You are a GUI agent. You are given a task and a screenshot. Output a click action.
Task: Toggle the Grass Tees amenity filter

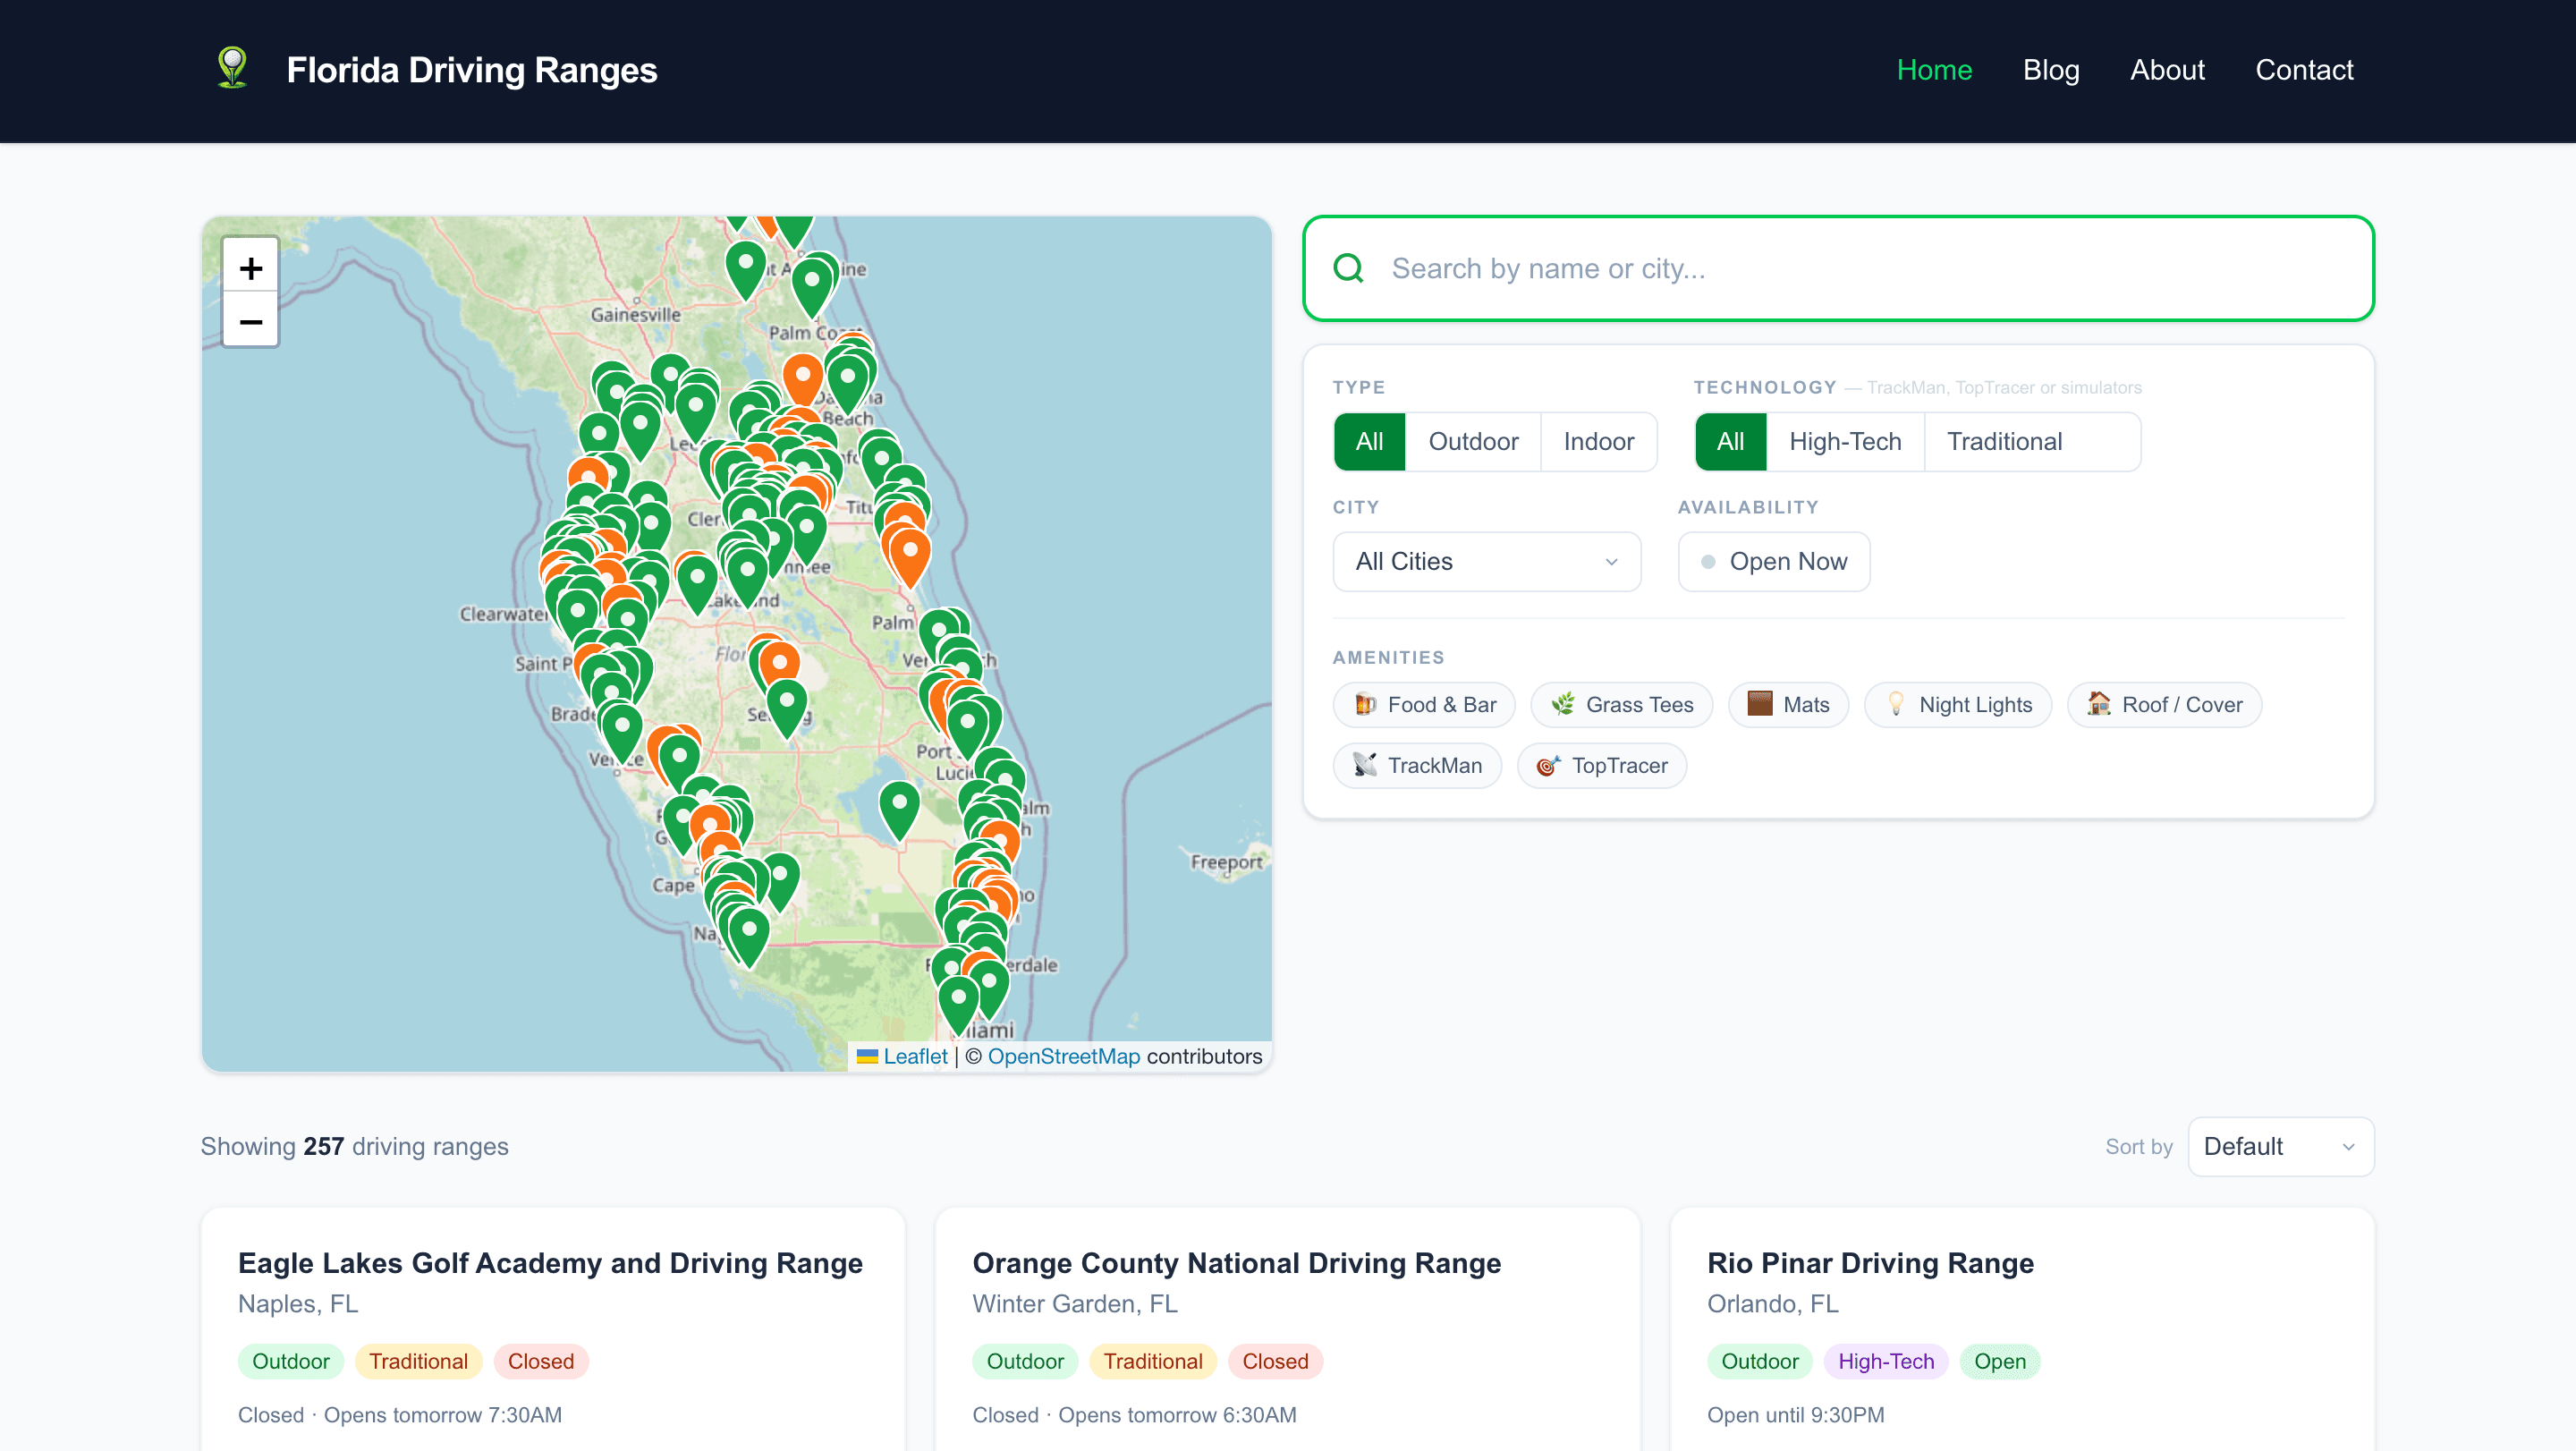[1620, 704]
